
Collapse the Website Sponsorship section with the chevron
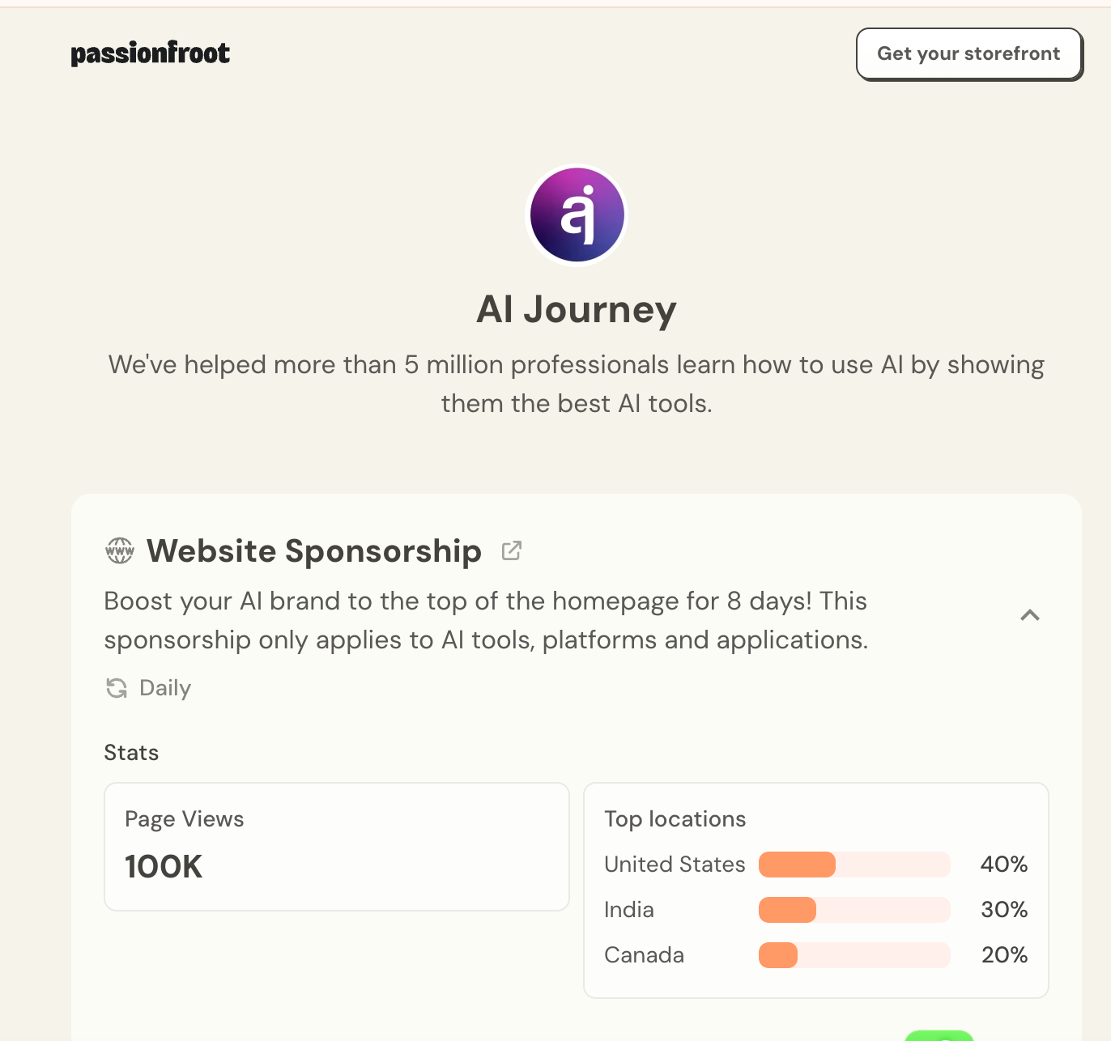pos(1029,615)
